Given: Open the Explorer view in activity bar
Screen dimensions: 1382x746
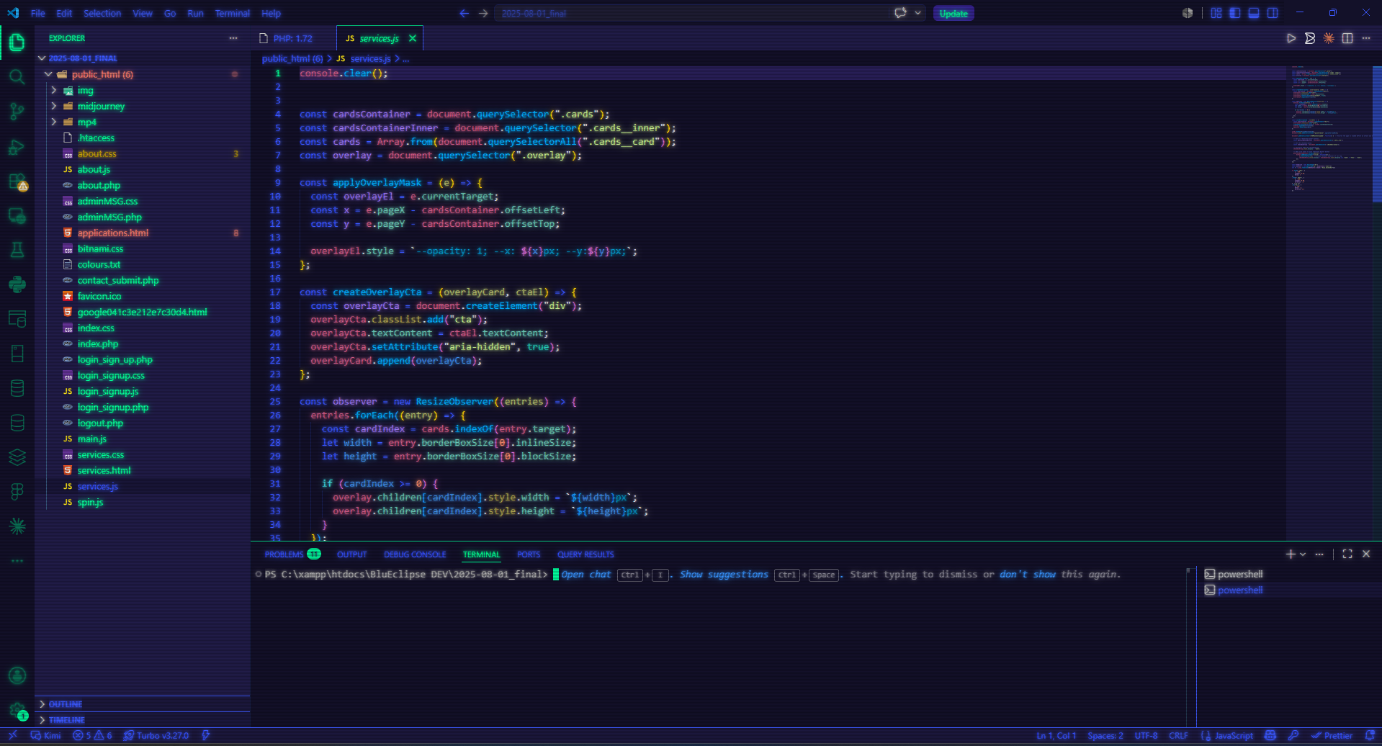Looking at the screenshot, I should [17, 42].
